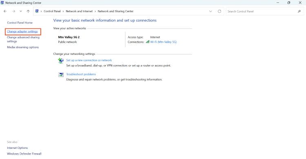
Task: Open Control Panel Home
Action: click(x=20, y=23)
